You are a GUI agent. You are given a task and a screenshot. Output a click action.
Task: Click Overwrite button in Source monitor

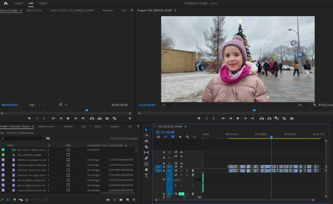click(99, 118)
